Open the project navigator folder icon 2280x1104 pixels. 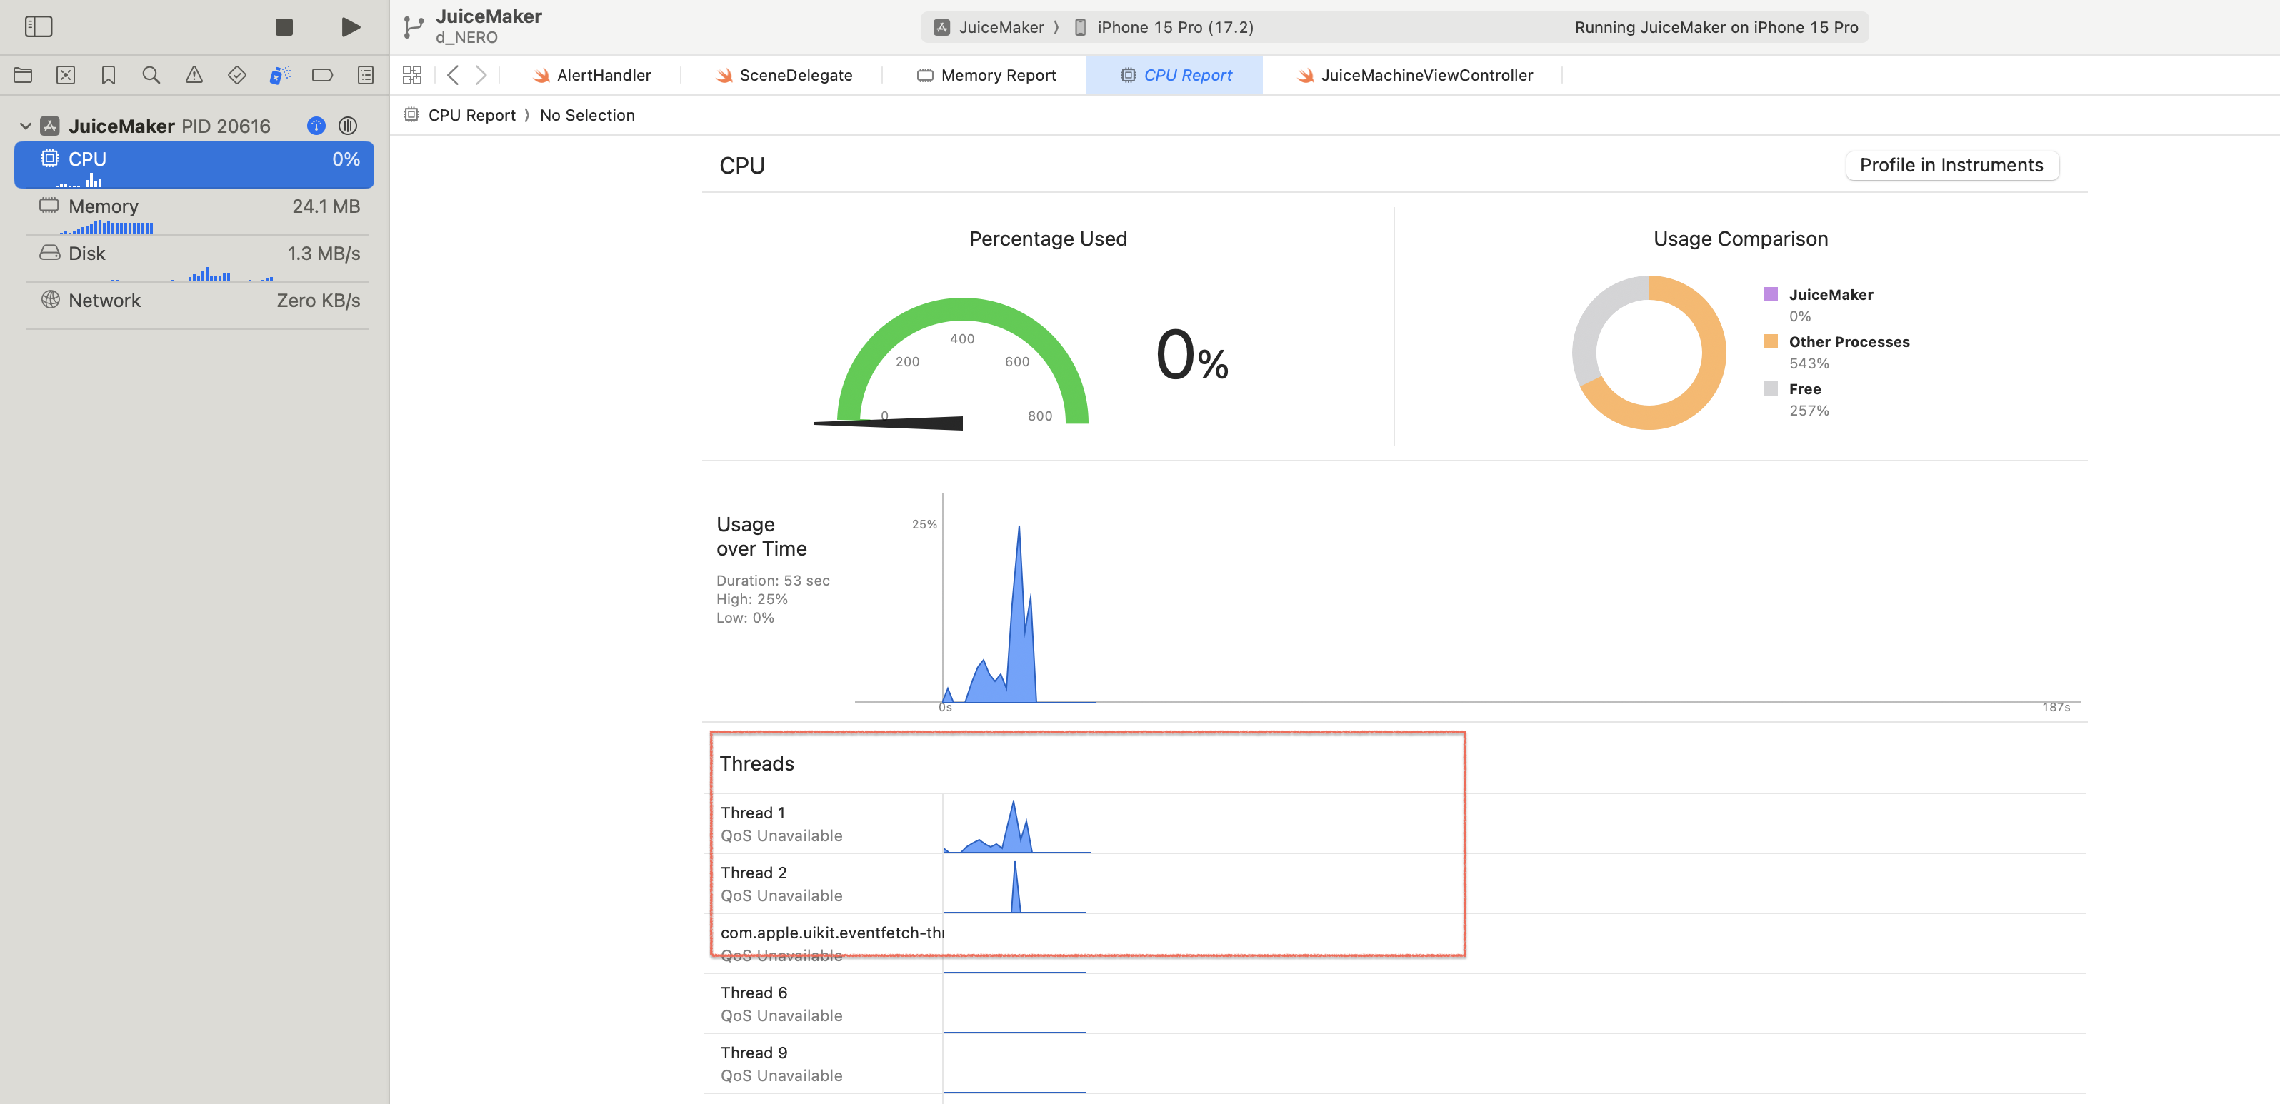23,75
